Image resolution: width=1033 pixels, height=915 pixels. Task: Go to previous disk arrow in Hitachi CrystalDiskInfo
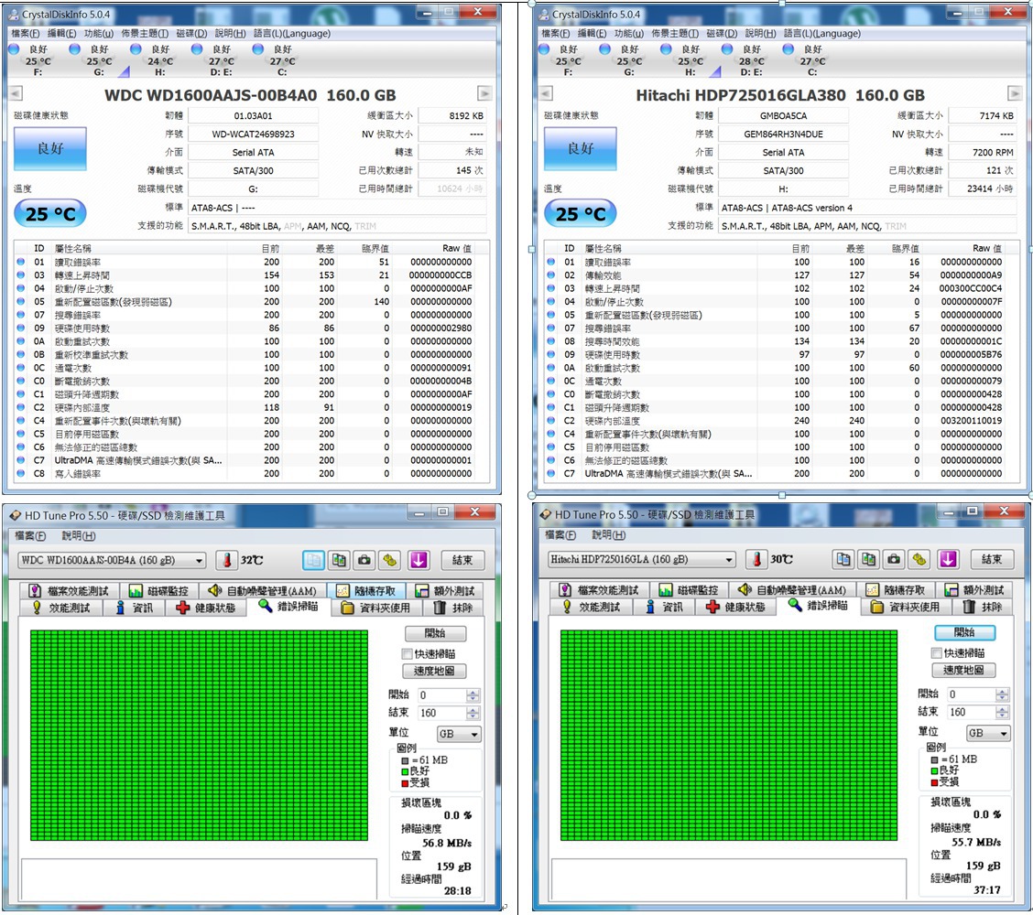coord(546,93)
